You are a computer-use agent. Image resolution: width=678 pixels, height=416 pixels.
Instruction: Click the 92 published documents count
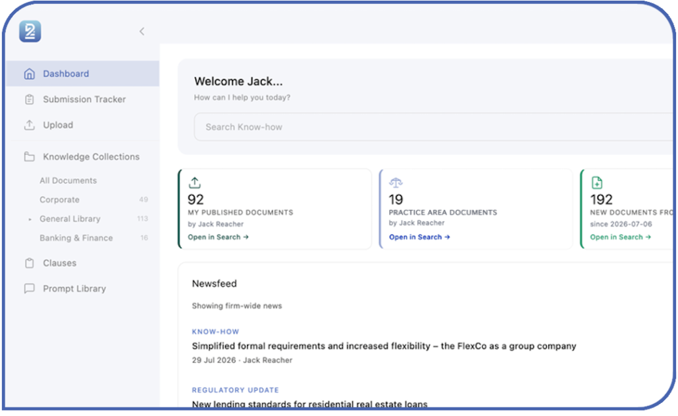click(x=195, y=199)
